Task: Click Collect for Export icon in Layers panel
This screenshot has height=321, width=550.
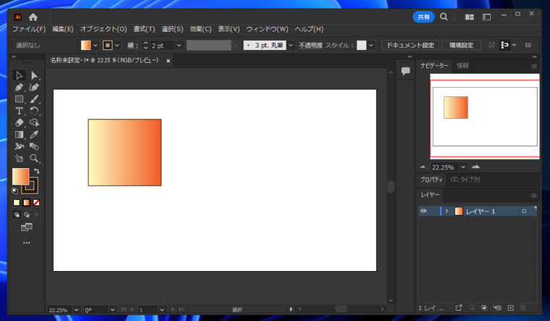Action: pos(459,308)
